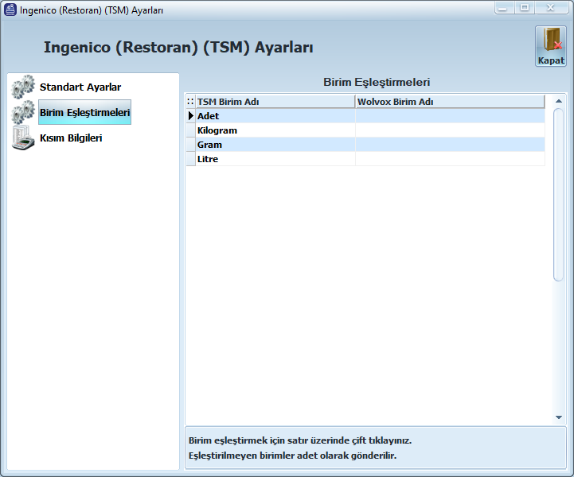Viewport: 574px width, 477px height.
Task: Click the Wolvox Birim cell next to Litre
Action: 450,159
